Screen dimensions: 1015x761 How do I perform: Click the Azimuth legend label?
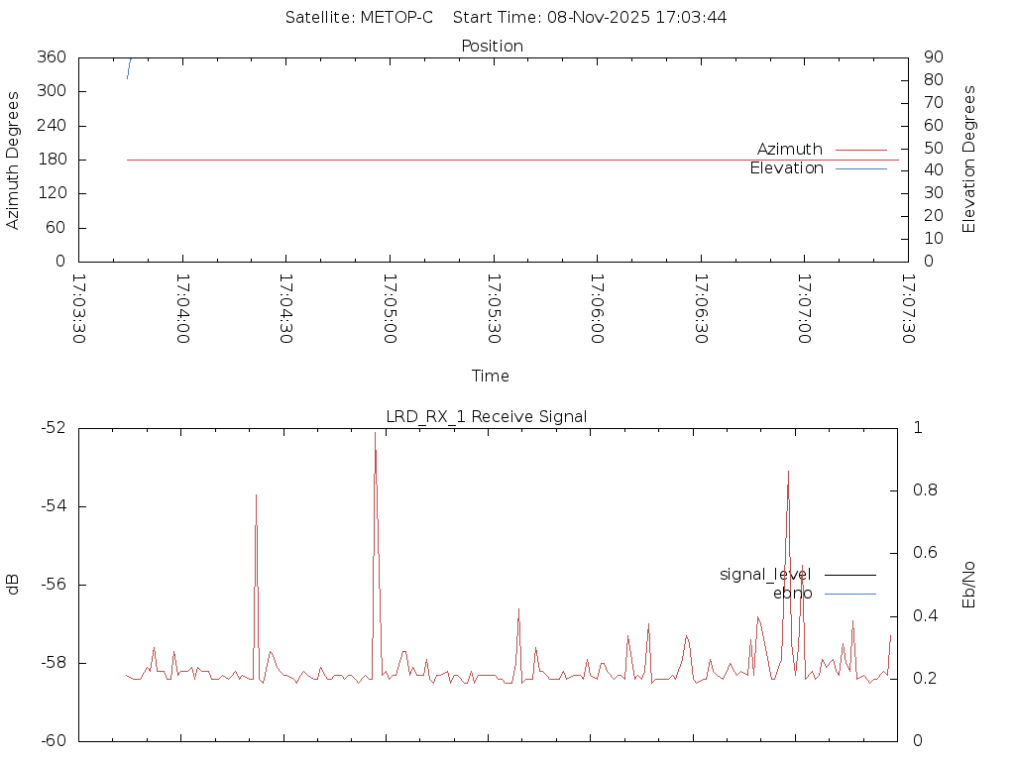click(789, 150)
